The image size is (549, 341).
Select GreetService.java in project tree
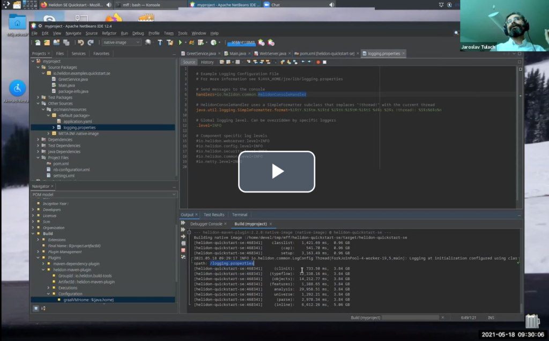pos(73,79)
